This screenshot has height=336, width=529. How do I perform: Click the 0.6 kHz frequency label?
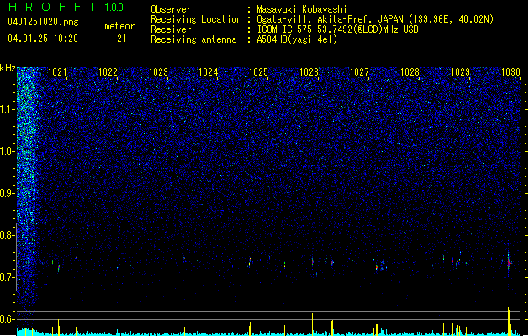[8, 319]
